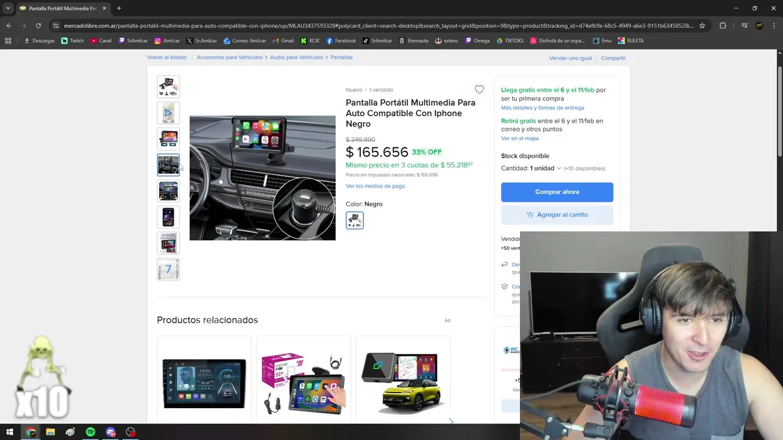Open RULETA bookmark
This screenshot has height=440, width=783.
coord(631,41)
